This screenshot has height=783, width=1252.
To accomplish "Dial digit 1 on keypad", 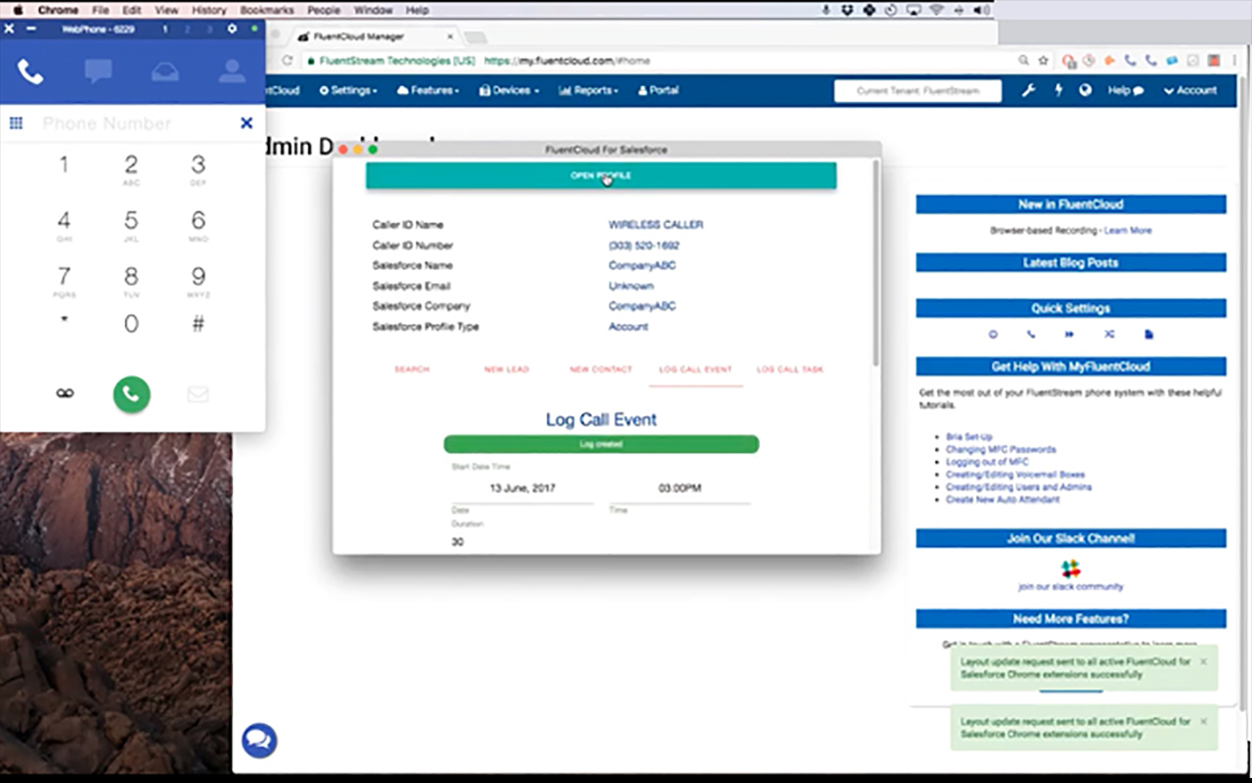I will tap(65, 164).
